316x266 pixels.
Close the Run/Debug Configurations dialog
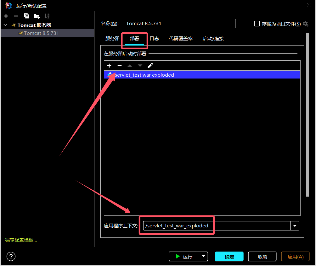(x=309, y=5)
